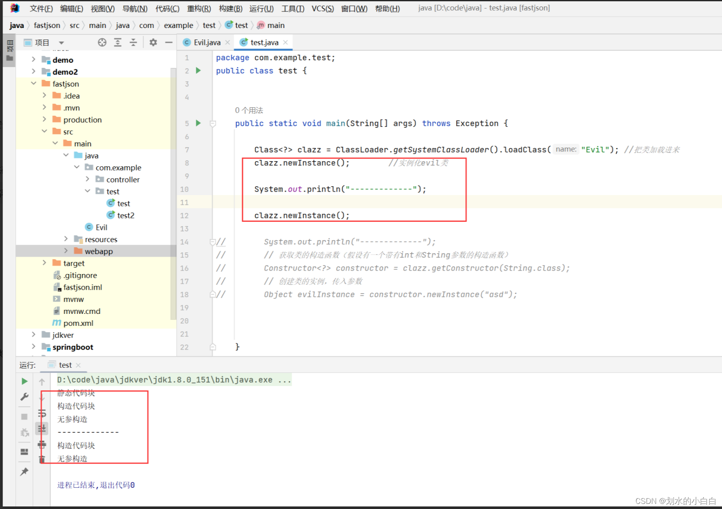The height and width of the screenshot is (509, 722).
Task: Expand the webapp folder
Action: click(x=66, y=251)
